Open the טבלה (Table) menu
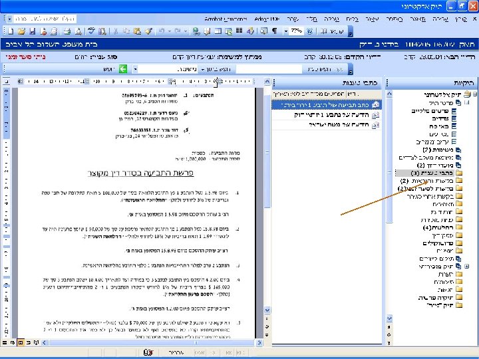Image resolution: width=479 pixels, height=359 pixels. pos(331,19)
